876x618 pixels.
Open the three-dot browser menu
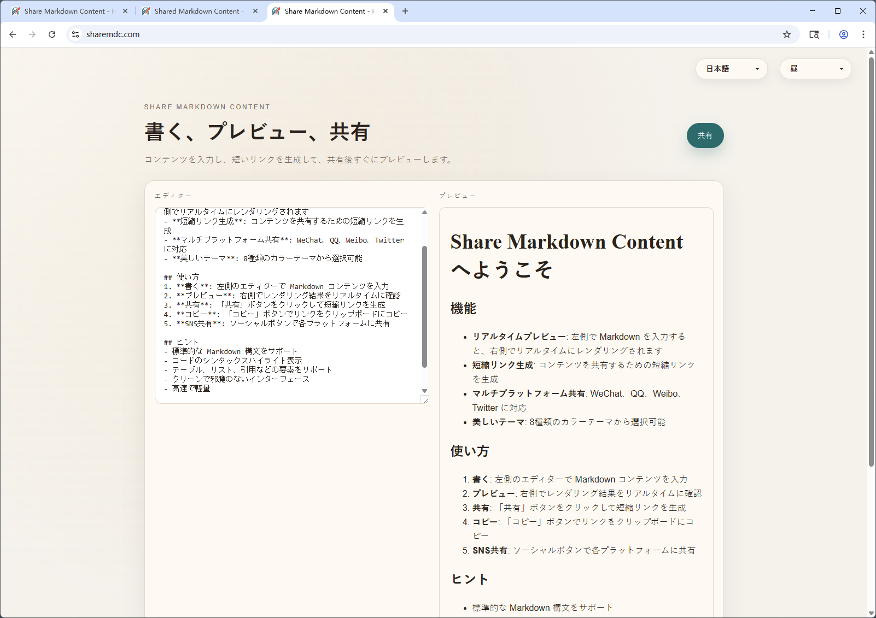coord(863,34)
